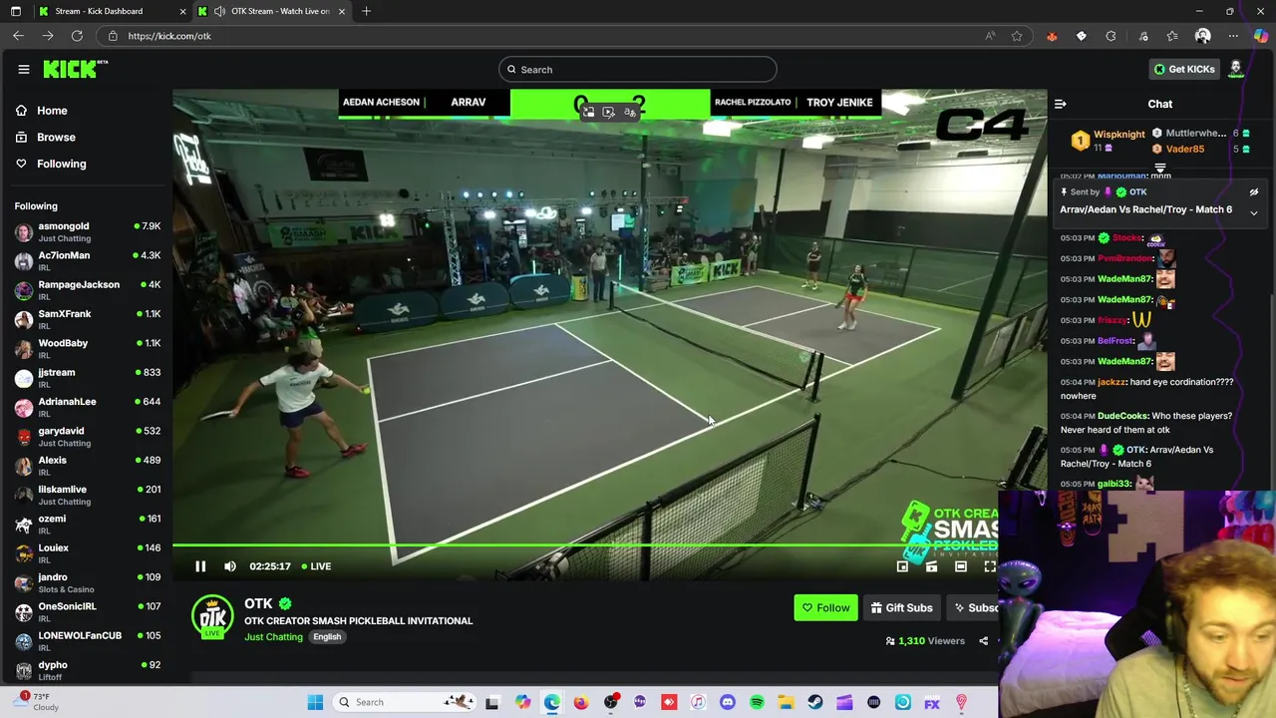Open the Browse page

pos(56,138)
